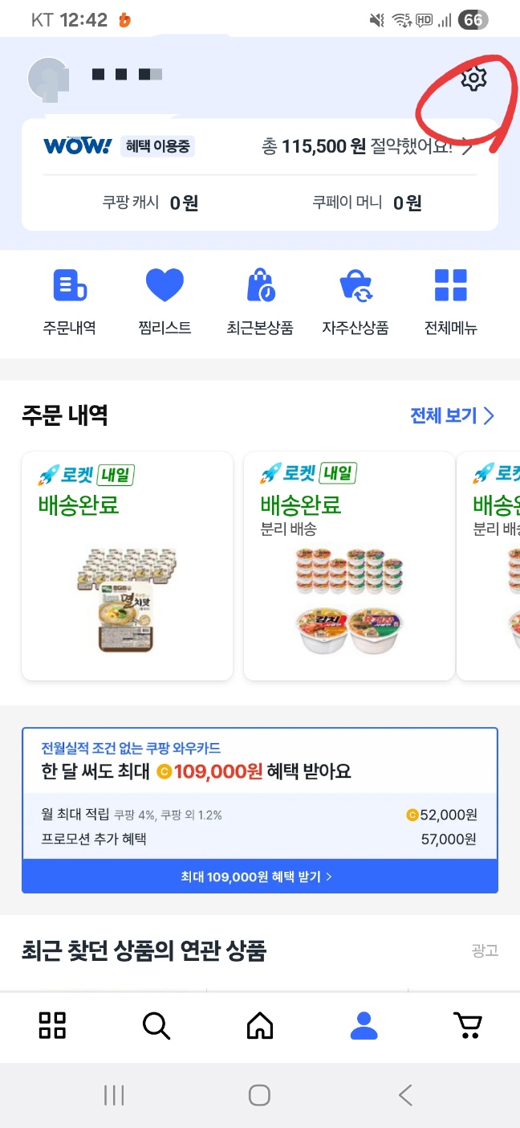
Task: Tap category grid icon in bottom bar
Action: click(52, 1025)
